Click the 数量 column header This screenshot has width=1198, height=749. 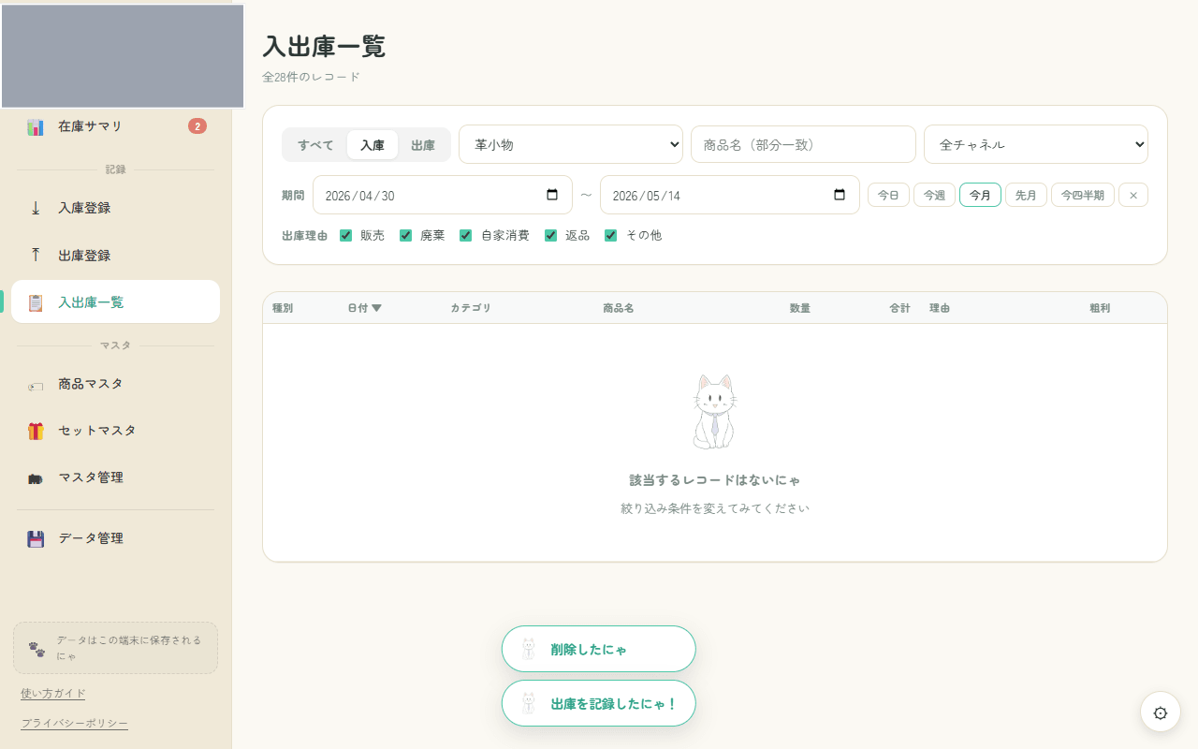[x=800, y=308]
